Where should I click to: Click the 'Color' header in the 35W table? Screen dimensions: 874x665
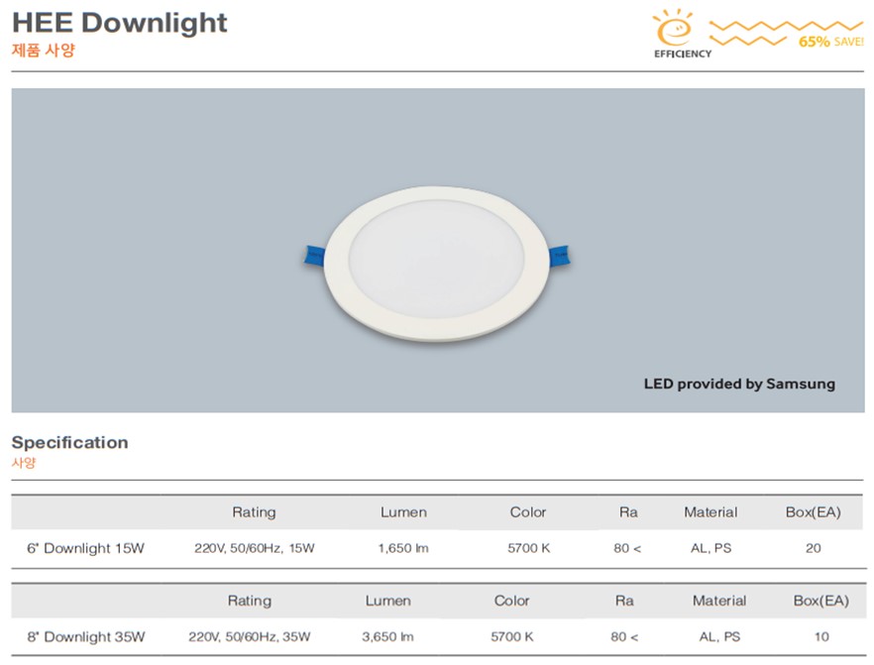(511, 601)
